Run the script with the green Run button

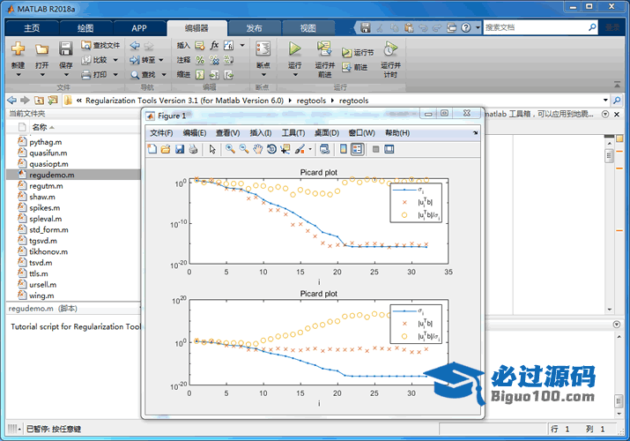coord(294,49)
